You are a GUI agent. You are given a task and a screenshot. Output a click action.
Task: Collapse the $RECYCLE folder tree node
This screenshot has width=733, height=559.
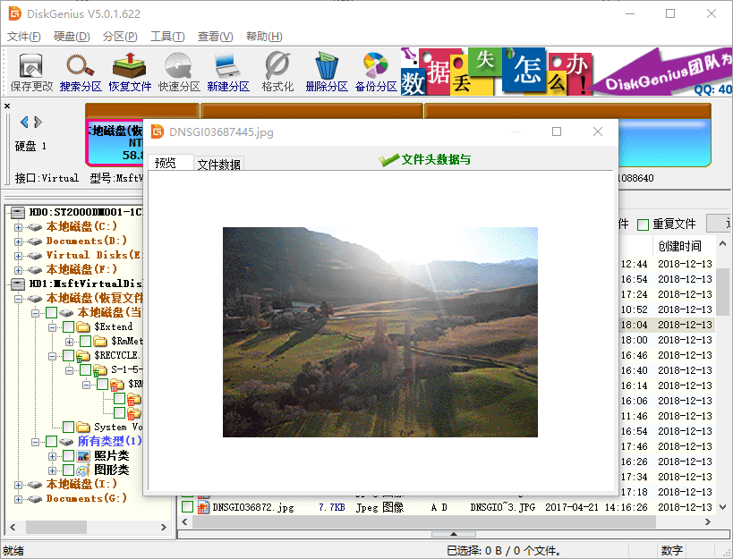coord(53,356)
